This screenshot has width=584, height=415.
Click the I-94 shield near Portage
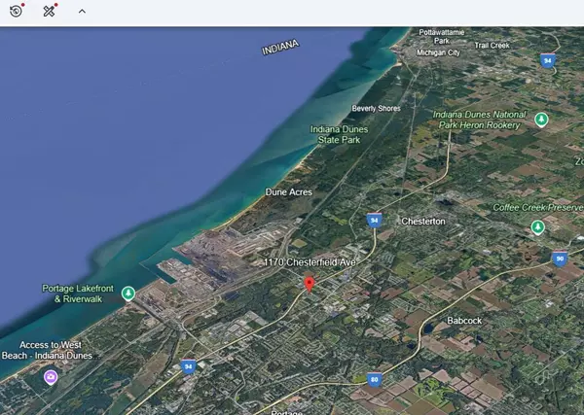[x=188, y=366]
